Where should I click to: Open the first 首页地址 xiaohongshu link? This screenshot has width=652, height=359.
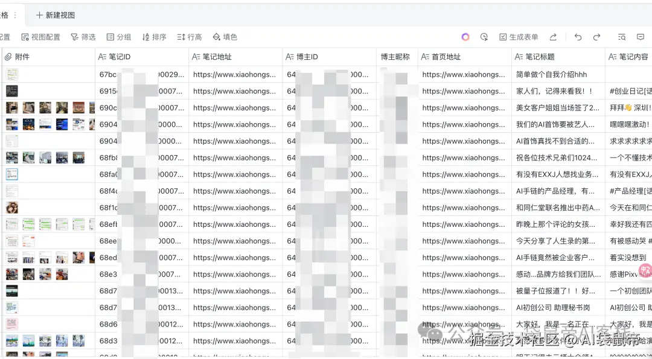click(464, 75)
